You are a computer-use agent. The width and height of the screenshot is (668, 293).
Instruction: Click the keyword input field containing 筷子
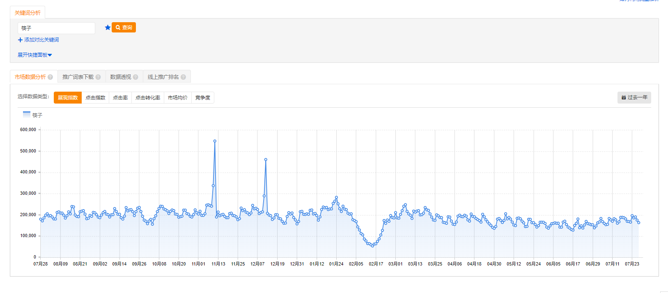[56, 28]
